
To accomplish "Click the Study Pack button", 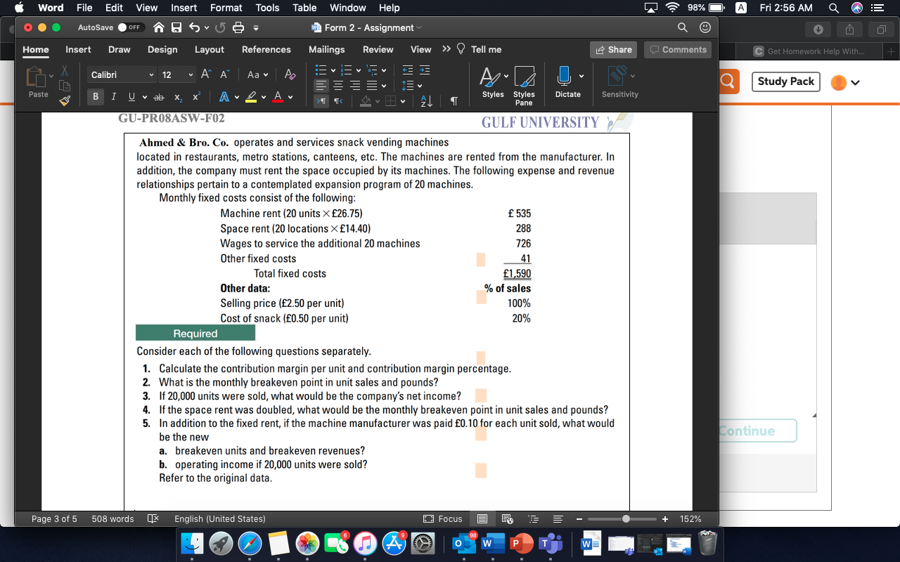I will (x=785, y=81).
